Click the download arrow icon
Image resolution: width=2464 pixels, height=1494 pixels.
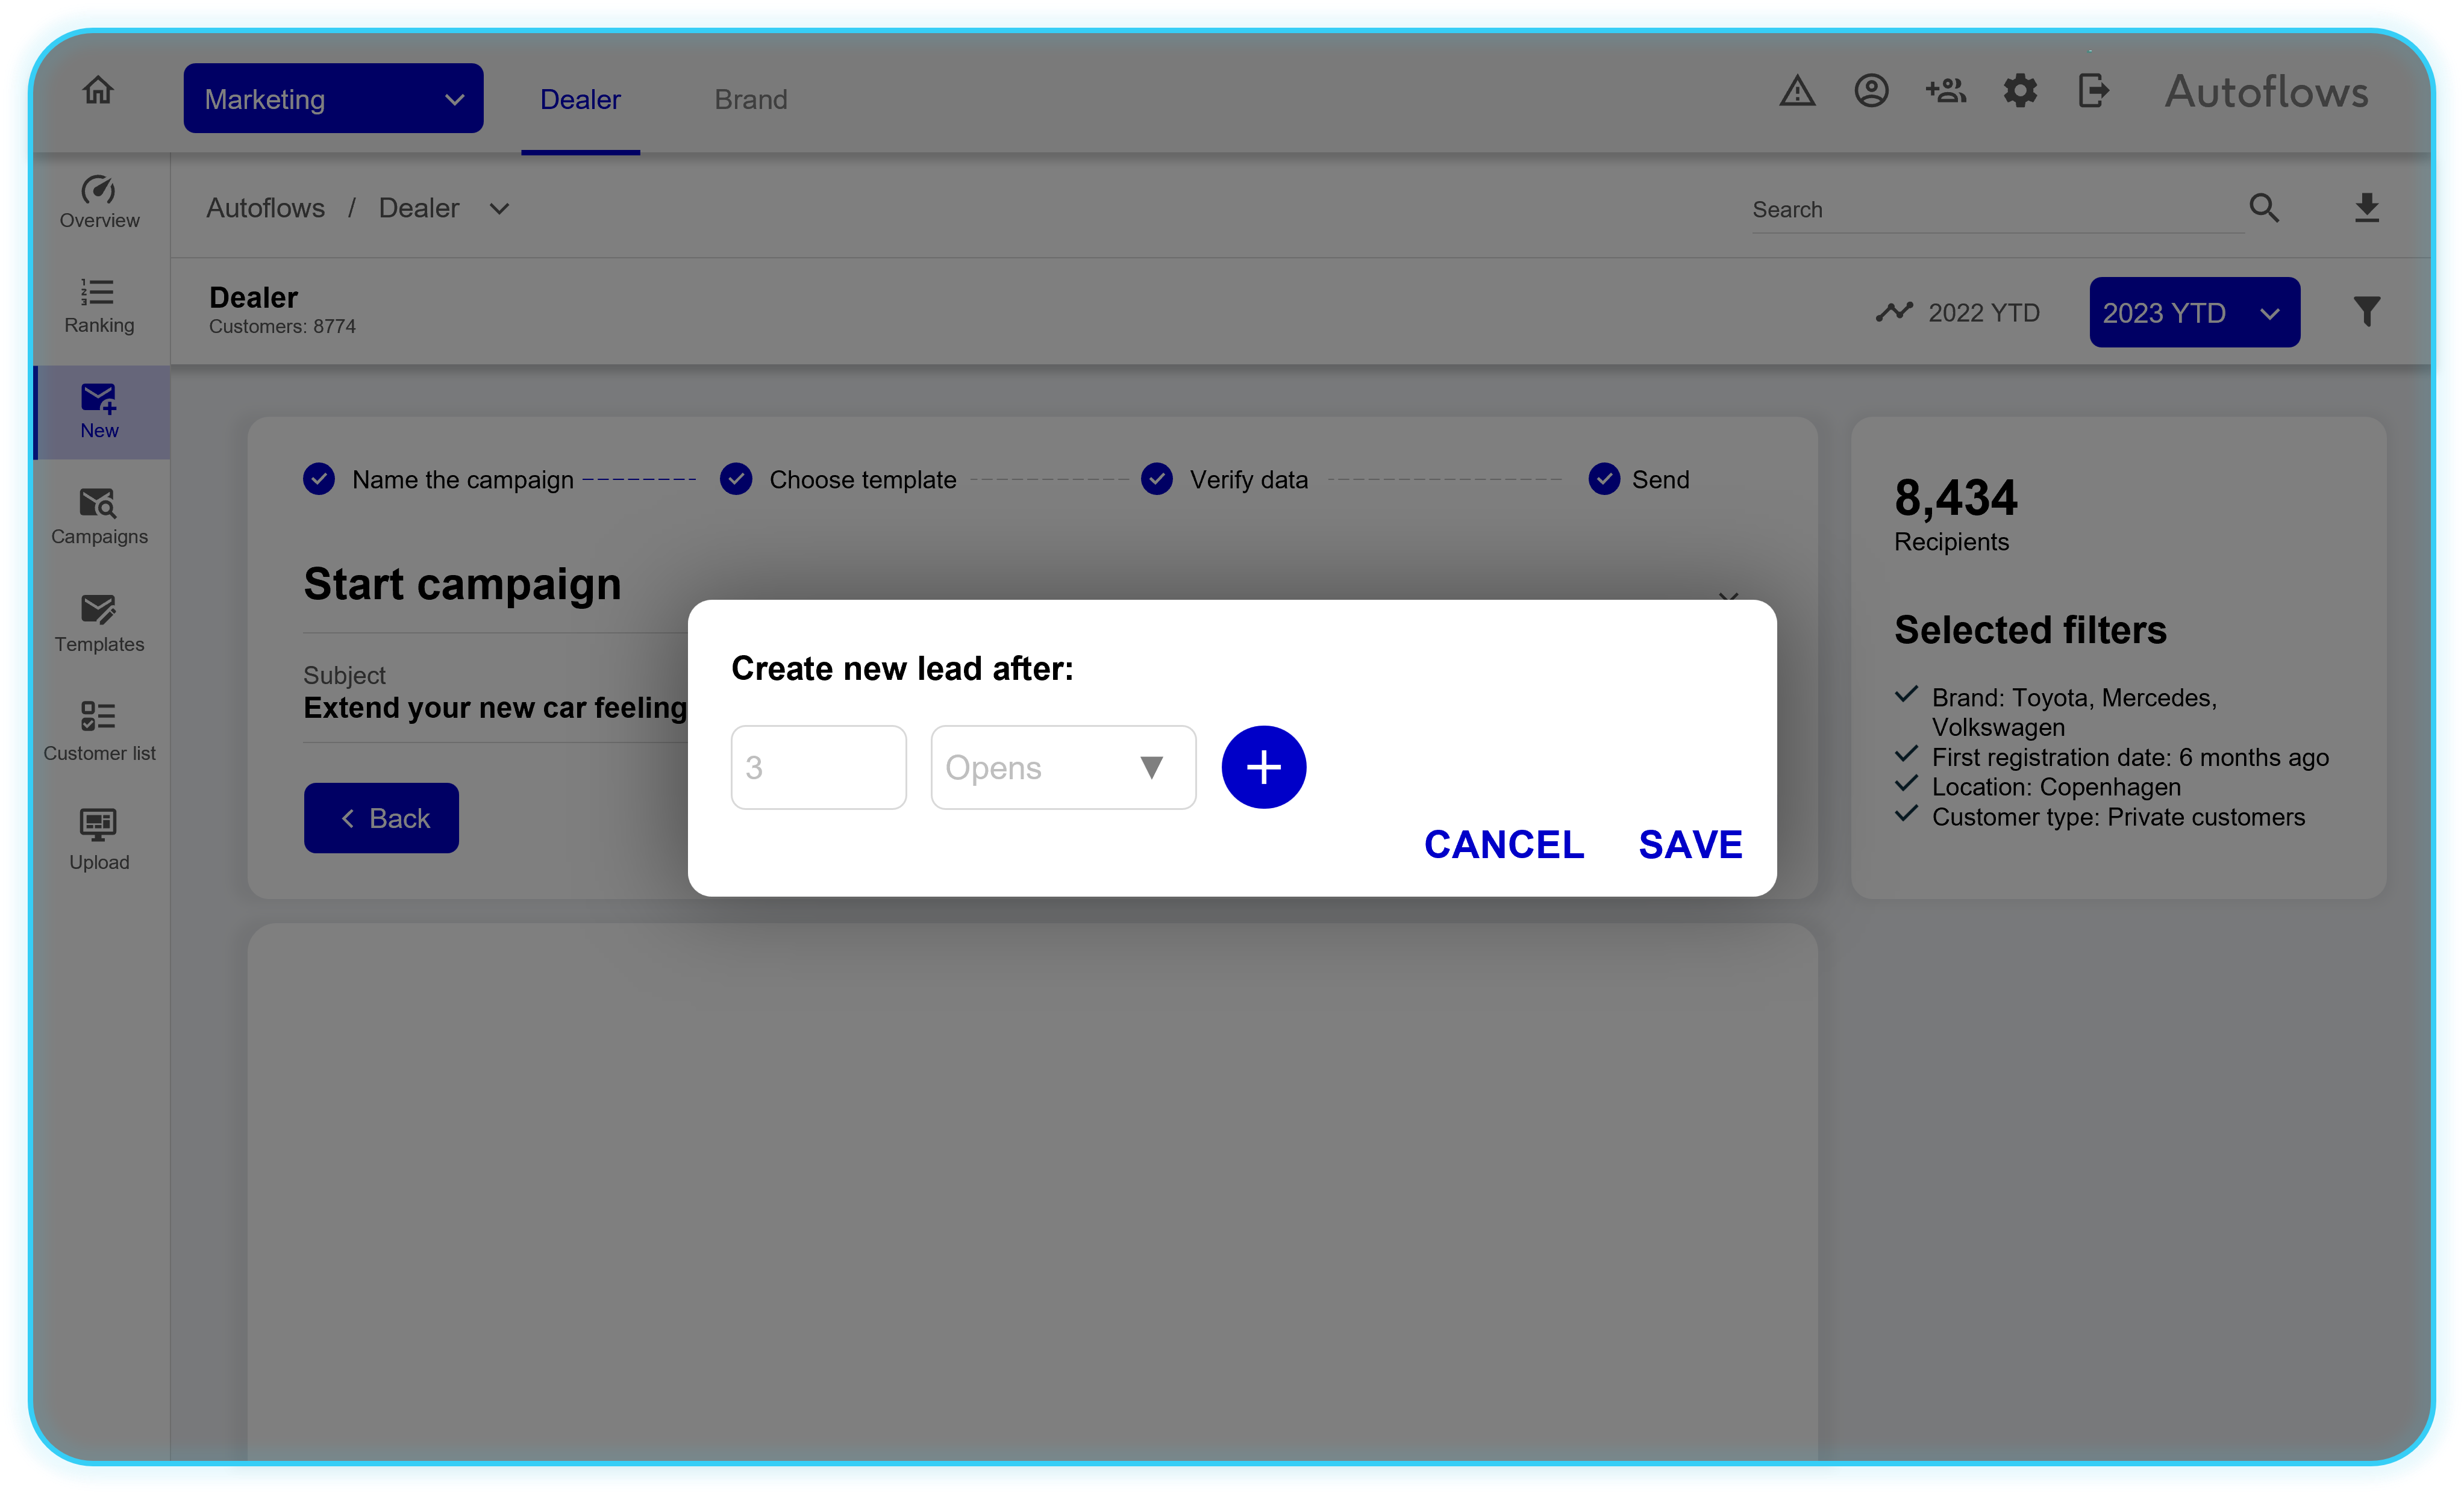tap(2366, 208)
